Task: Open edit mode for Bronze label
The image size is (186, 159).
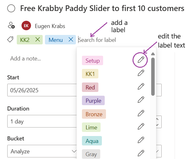Action: (x=141, y=113)
